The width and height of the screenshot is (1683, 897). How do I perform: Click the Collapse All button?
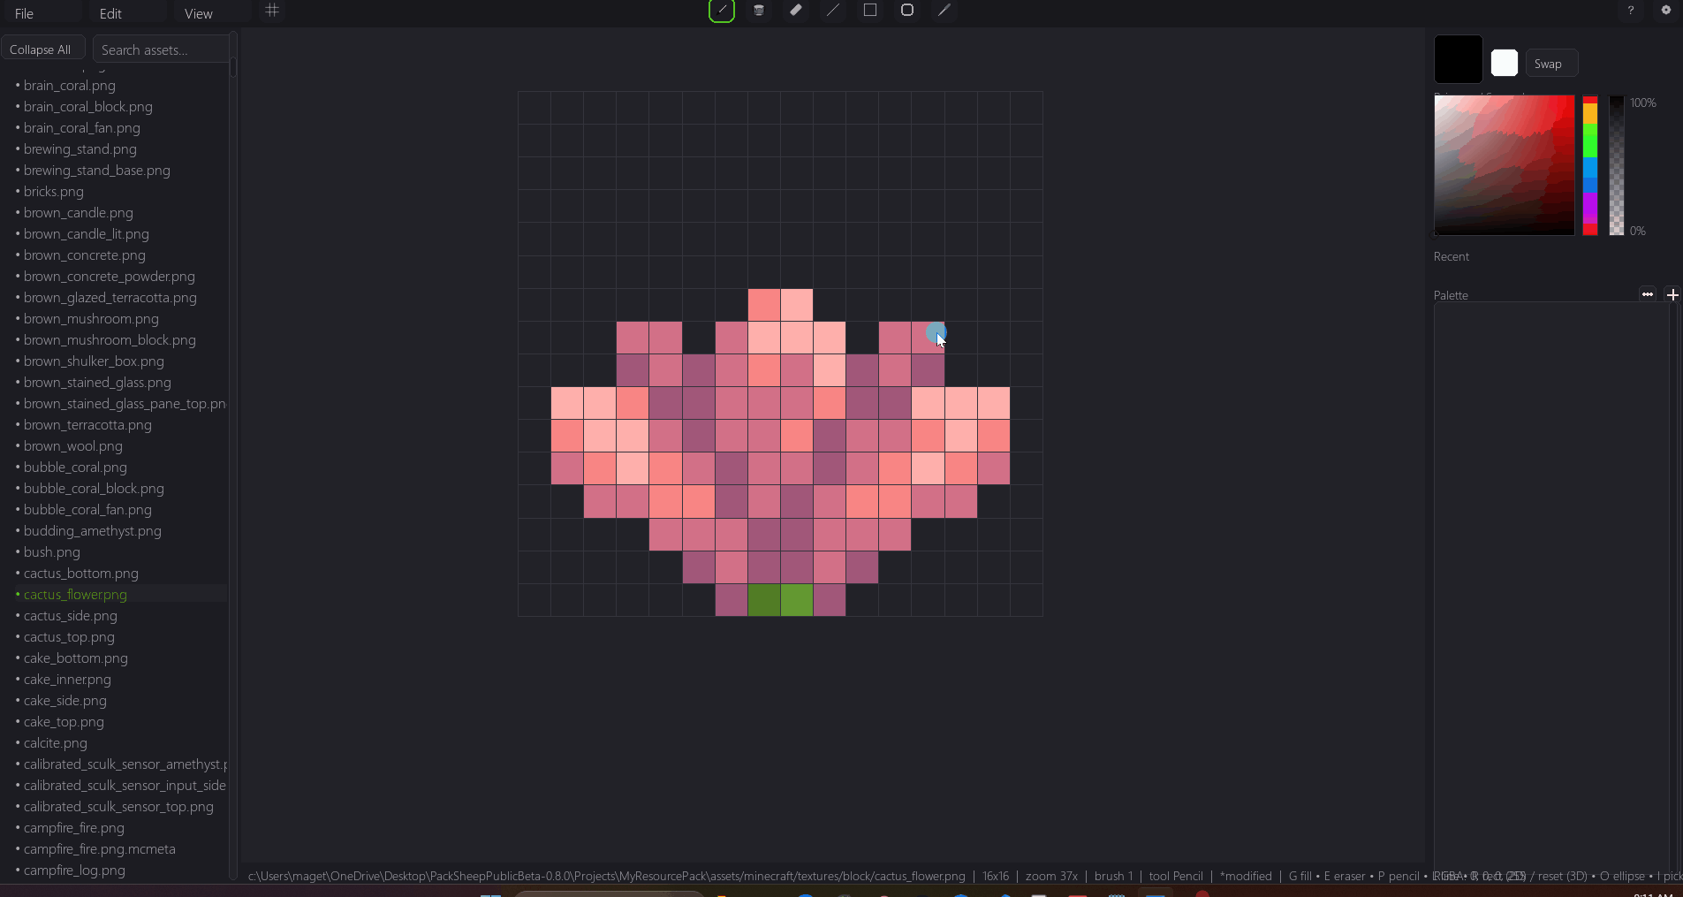click(x=43, y=49)
